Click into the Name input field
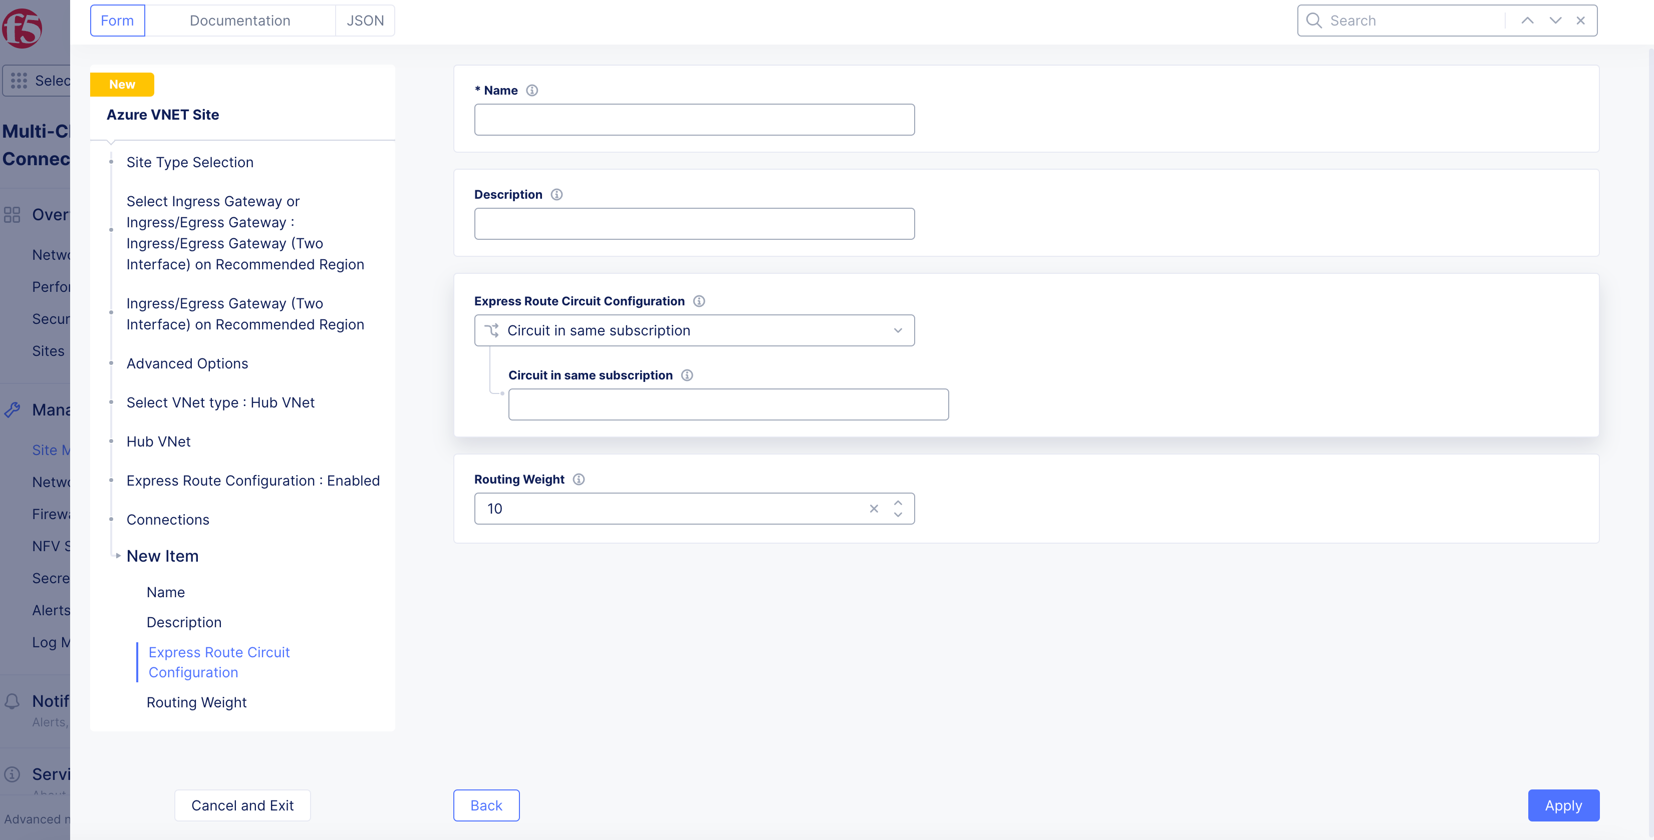The height and width of the screenshot is (840, 1654). point(694,120)
